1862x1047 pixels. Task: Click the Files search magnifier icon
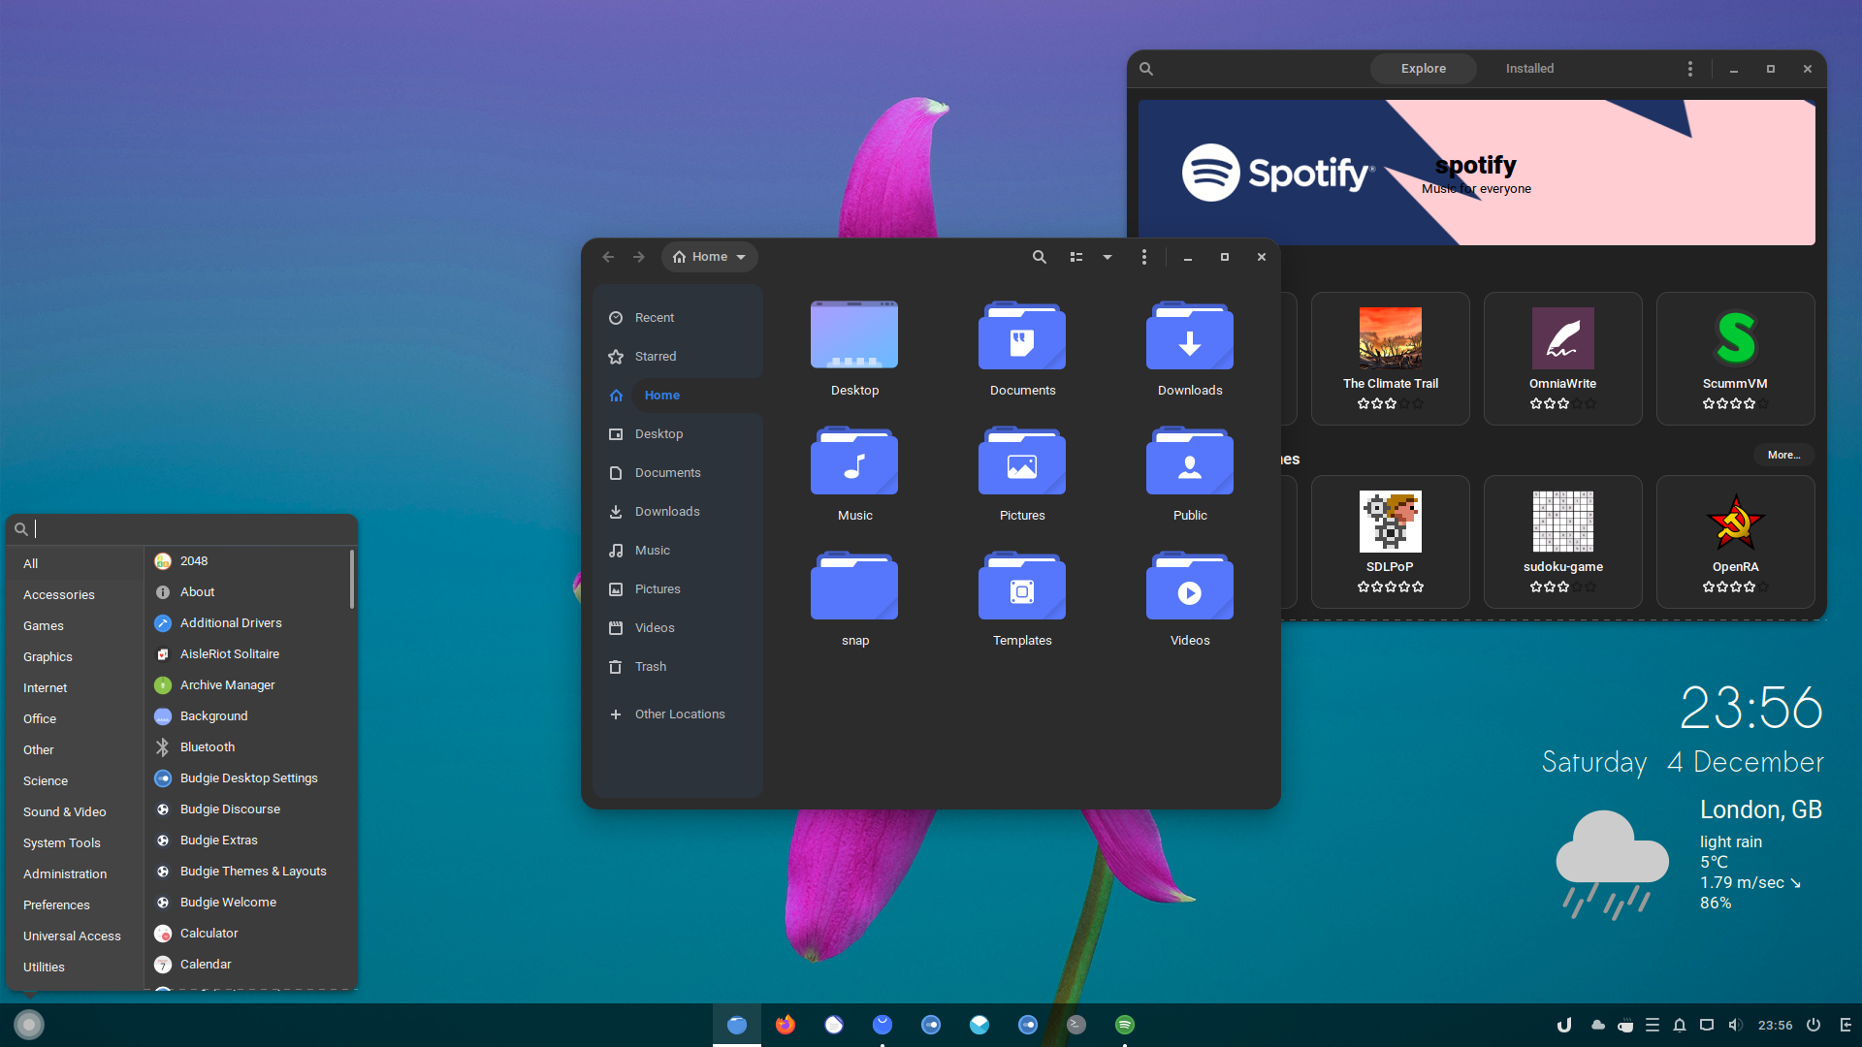tap(1040, 257)
